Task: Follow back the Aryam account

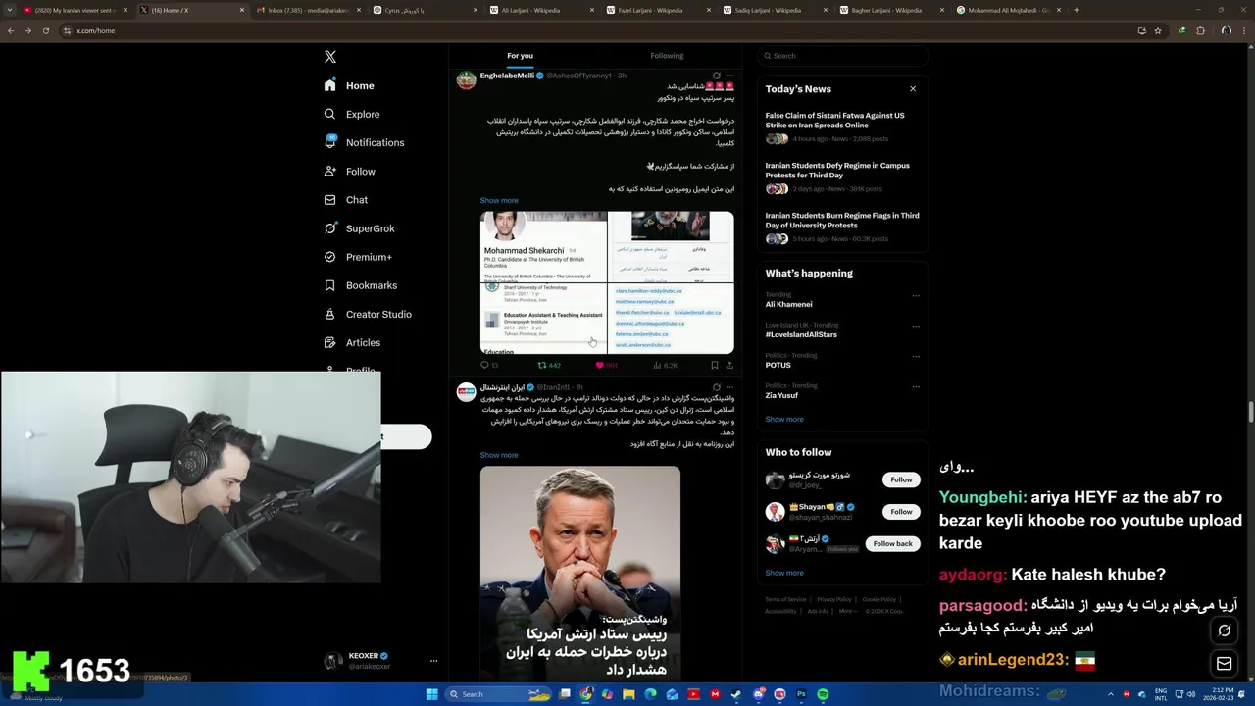Action: (892, 543)
